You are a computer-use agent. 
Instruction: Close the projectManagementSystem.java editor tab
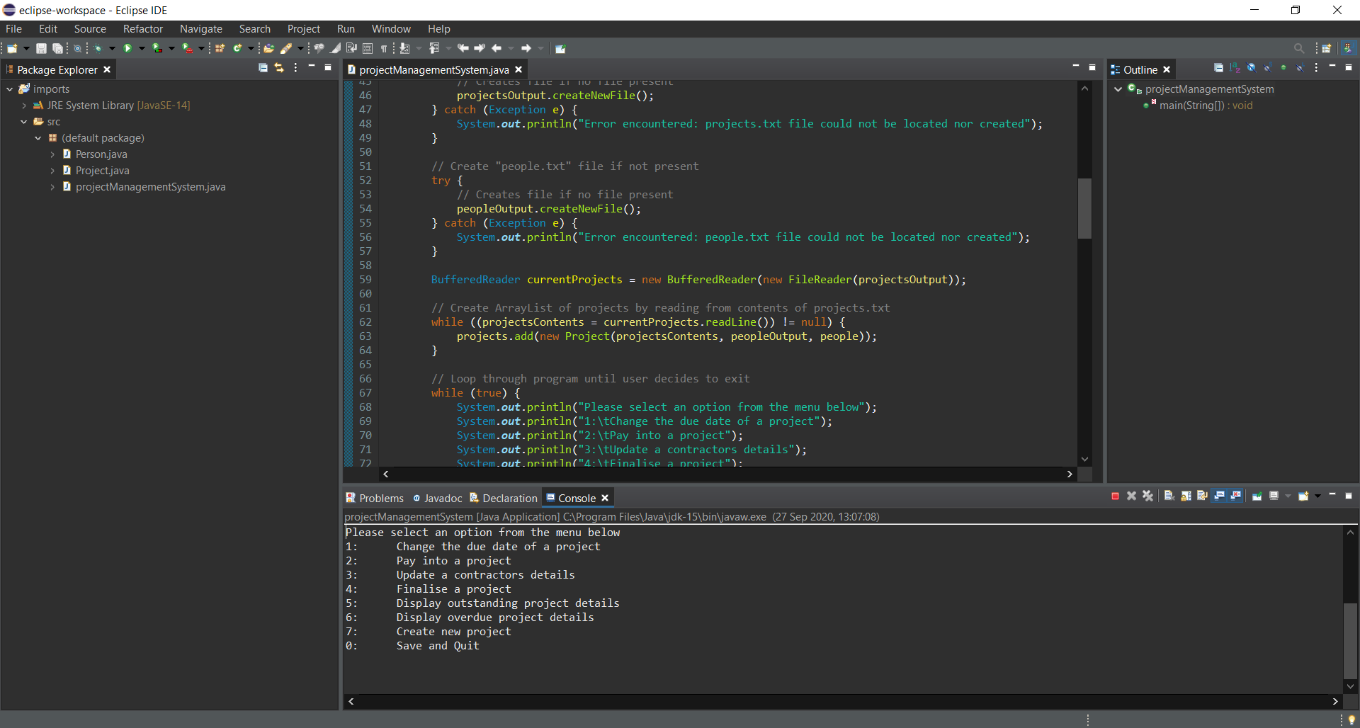[x=518, y=69]
